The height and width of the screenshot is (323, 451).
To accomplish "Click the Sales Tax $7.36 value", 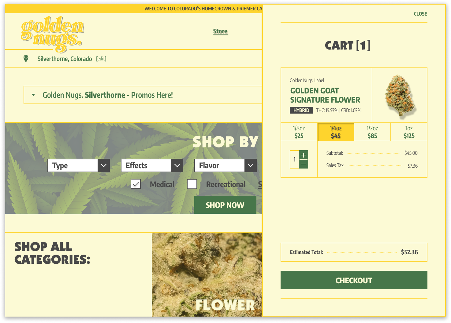I will pyautogui.click(x=412, y=166).
